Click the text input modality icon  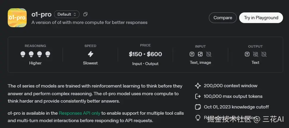[192, 54]
